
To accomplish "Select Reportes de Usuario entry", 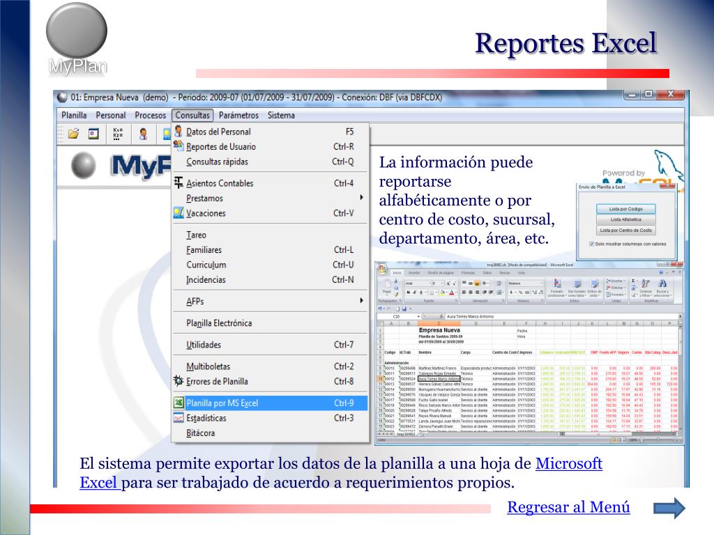I will pos(270,146).
